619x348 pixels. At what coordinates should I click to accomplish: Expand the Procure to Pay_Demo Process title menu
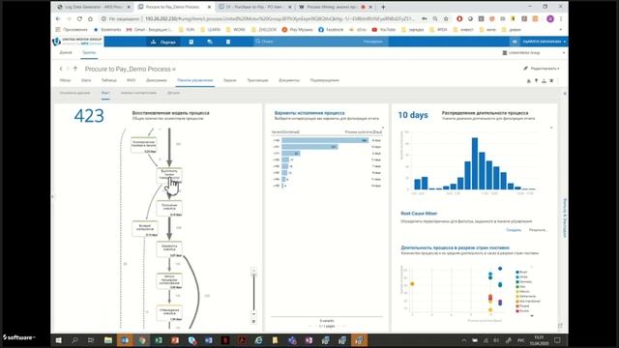tap(174, 70)
